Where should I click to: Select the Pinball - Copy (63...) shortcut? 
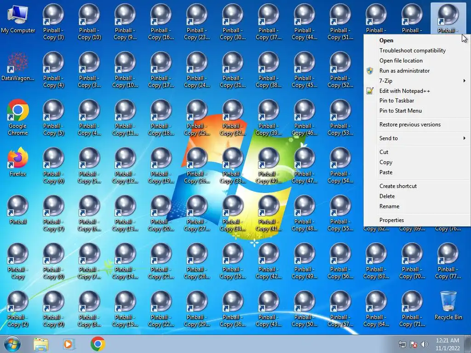376,261
